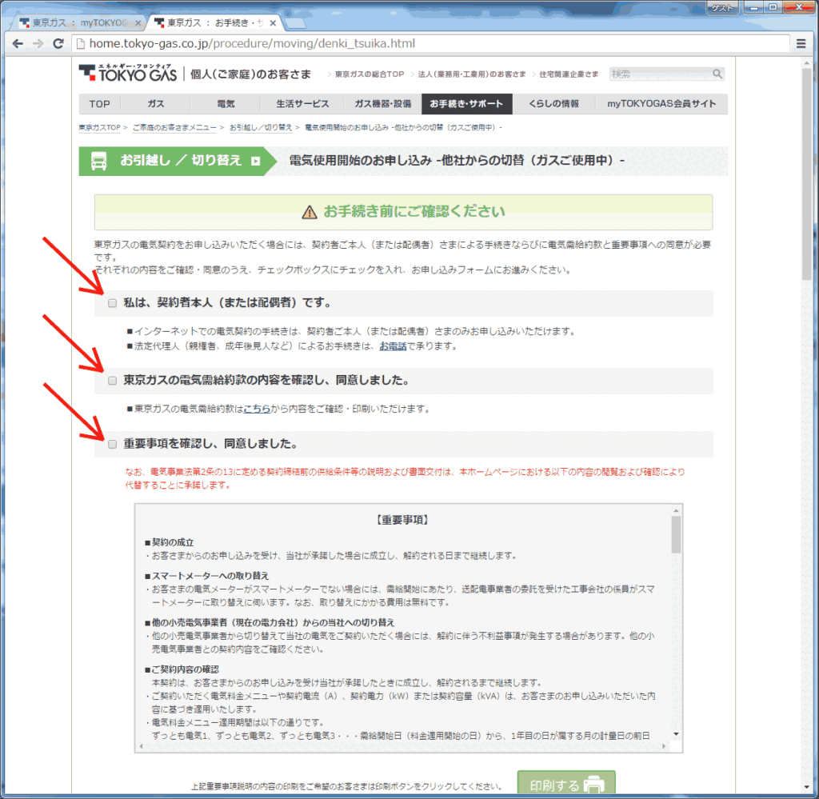
Task: Click page icon in the address bar
Action: pyautogui.click(x=81, y=44)
